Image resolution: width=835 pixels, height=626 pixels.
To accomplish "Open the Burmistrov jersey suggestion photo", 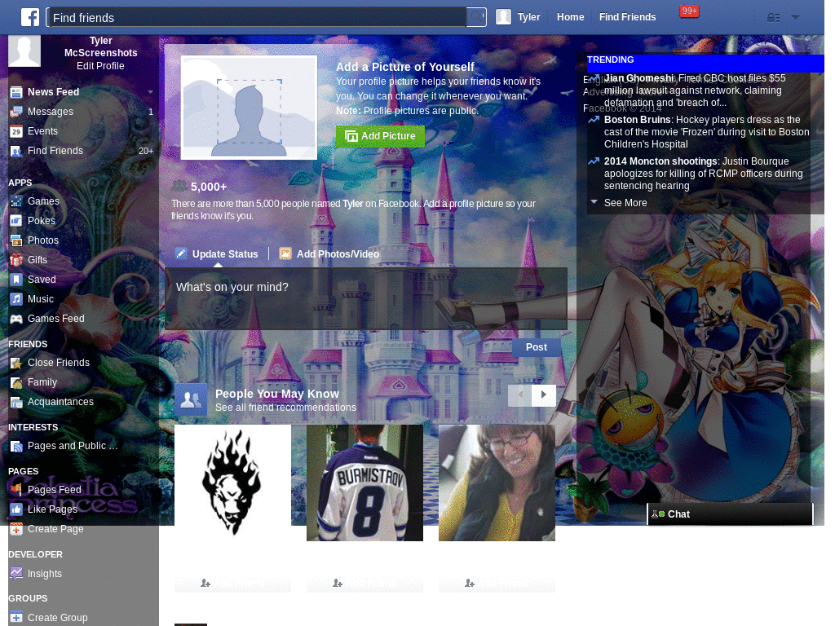I will pyautogui.click(x=364, y=483).
